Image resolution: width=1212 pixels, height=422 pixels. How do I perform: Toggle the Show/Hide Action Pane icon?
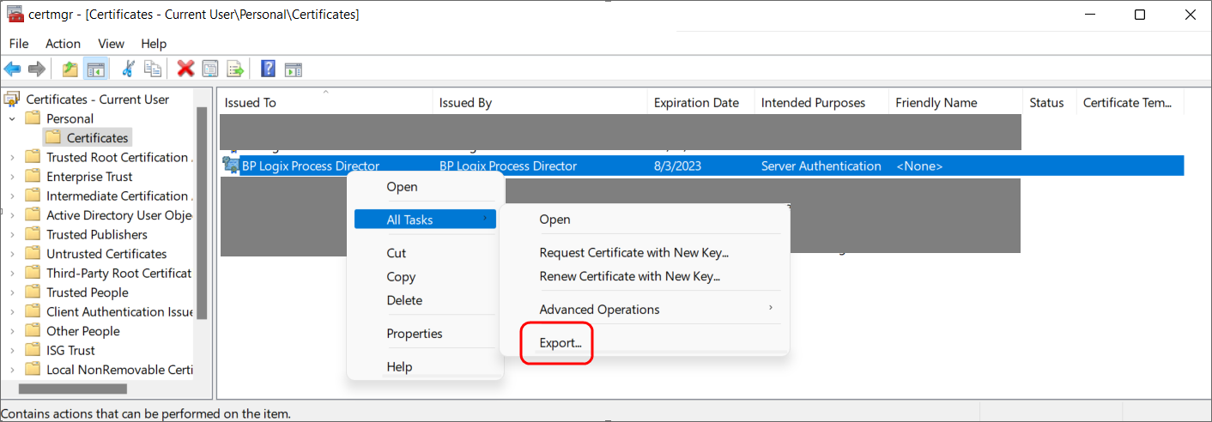(293, 69)
